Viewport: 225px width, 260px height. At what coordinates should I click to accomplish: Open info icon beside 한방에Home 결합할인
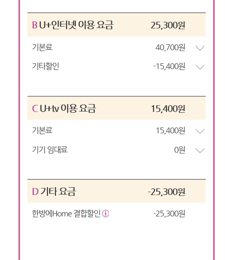point(105,214)
